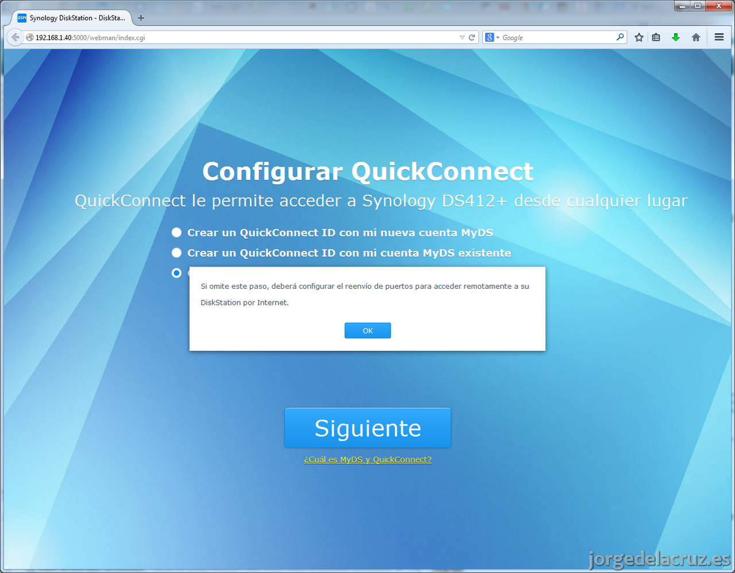This screenshot has width=735, height=573.
Task: Open the Firefox hamburger menu
Action: click(719, 37)
